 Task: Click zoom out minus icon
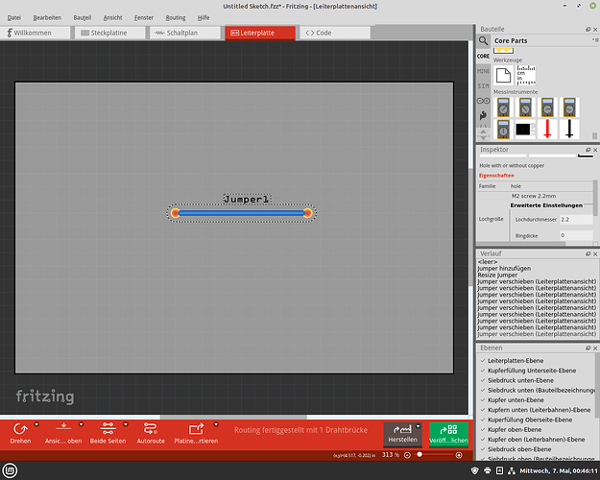pyautogui.click(x=408, y=455)
